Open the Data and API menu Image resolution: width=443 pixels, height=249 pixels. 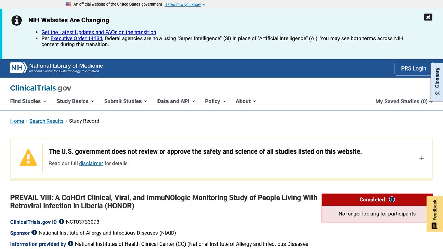[x=176, y=101]
